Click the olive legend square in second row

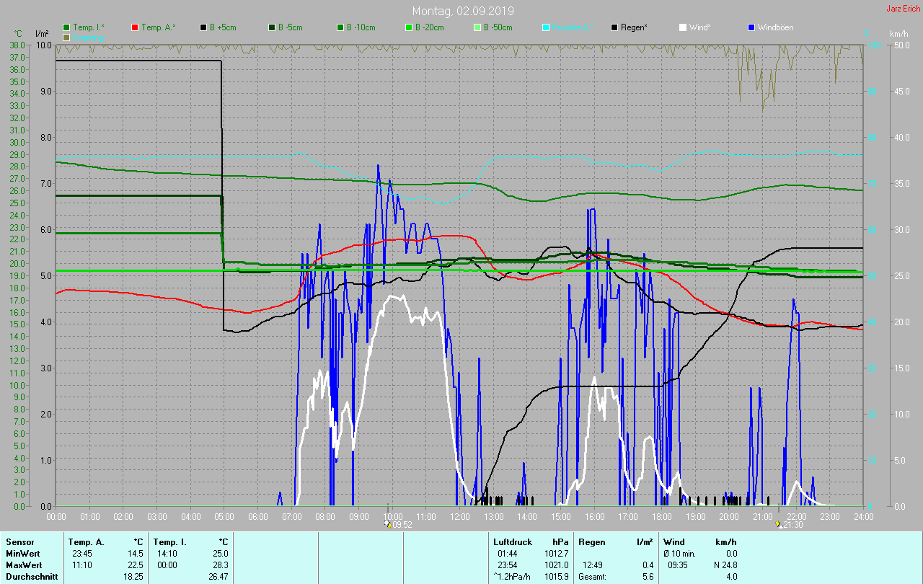tap(67, 37)
